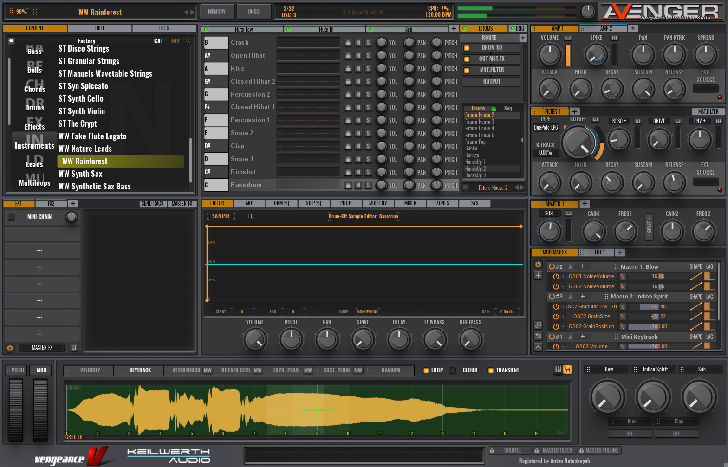This screenshot has width=728, height=467.
Task: Lock the Bassdrum drum slot
Action: (x=348, y=185)
